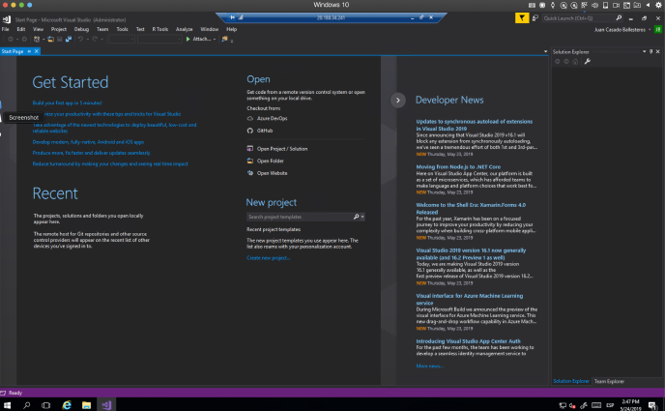Screen dimensions: 665x411
Task: Click the Navigate Backward toolbar icon
Action: pyautogui.click(x=11, y=39)
